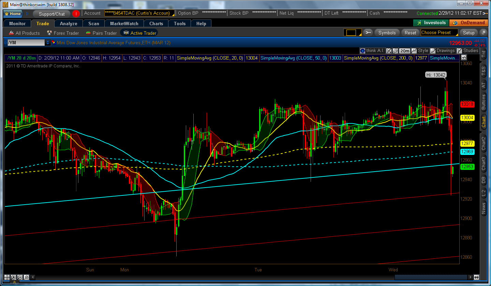Toggle the Chart2 side panel tab
Screen dimensions: 491x286
(x=483, y=144)
